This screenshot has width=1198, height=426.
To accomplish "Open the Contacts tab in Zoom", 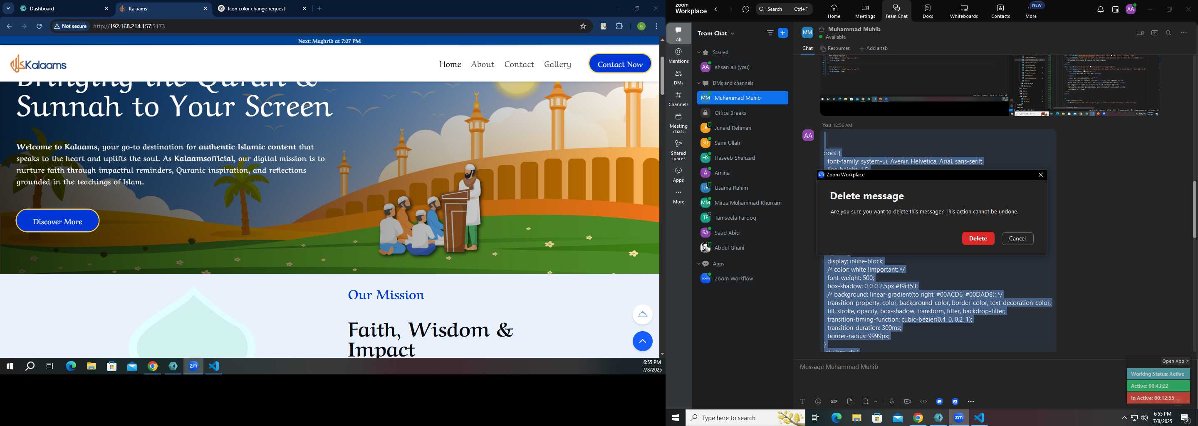I will [x=1000, y=11].
